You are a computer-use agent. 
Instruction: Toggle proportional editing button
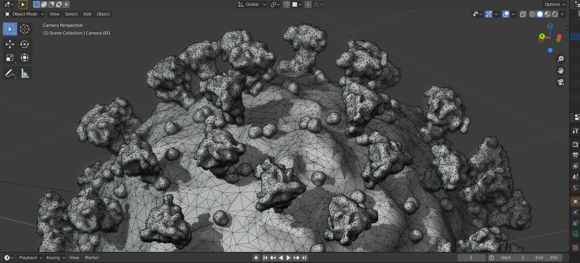308,4
